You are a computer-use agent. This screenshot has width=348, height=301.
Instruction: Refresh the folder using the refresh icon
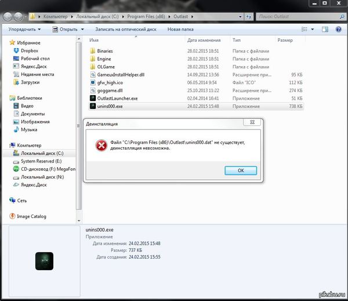coord(249,17)
